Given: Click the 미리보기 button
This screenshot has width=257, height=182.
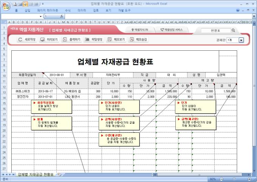Looking at the screenshot, I should pyautogui.click(x=49, y=39).
